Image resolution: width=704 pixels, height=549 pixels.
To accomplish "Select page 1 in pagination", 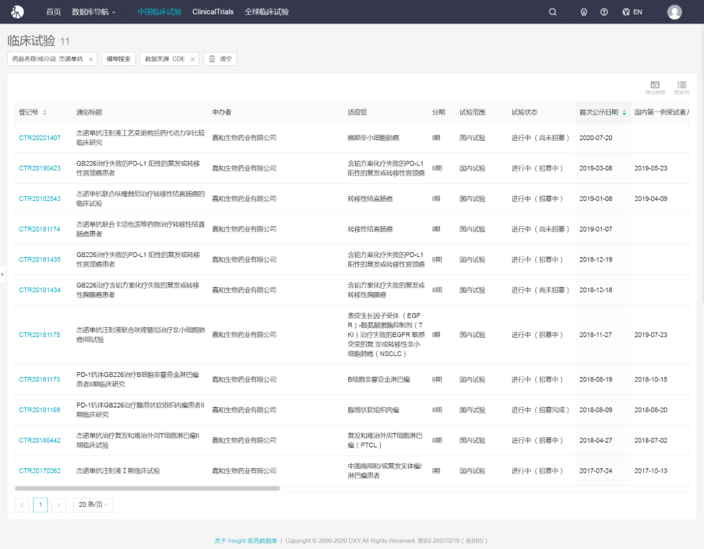I will coord(40,505).
